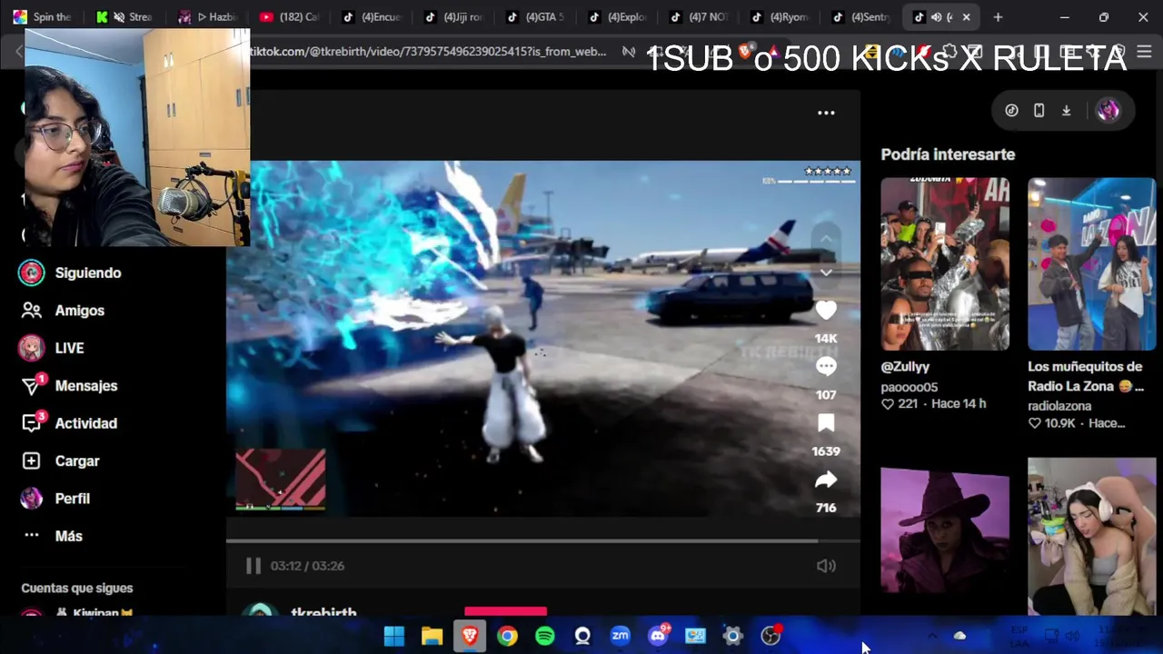Click the pink follow button below video
Image resolution: width=1163 pixels, height=654 pixels.
[505, 611]
